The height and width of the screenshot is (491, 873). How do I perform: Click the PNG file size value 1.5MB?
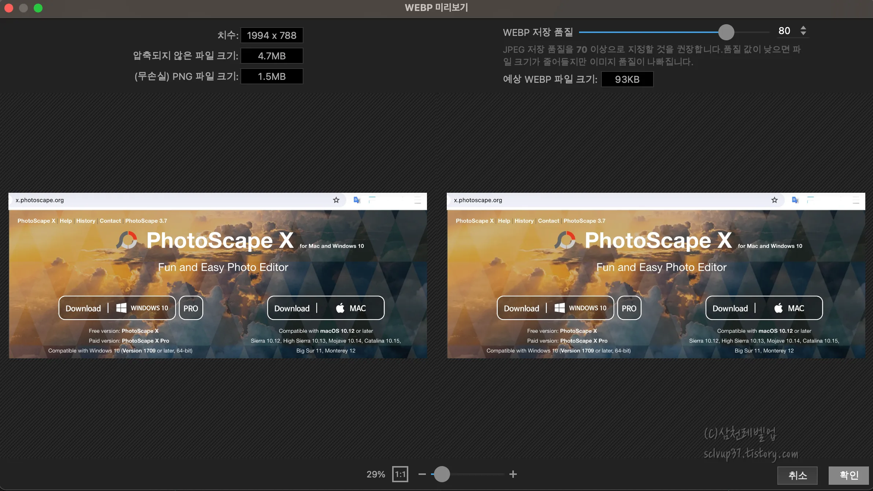click(272, 77)
